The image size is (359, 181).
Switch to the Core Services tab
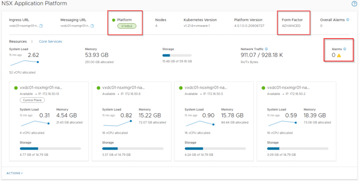50,41
